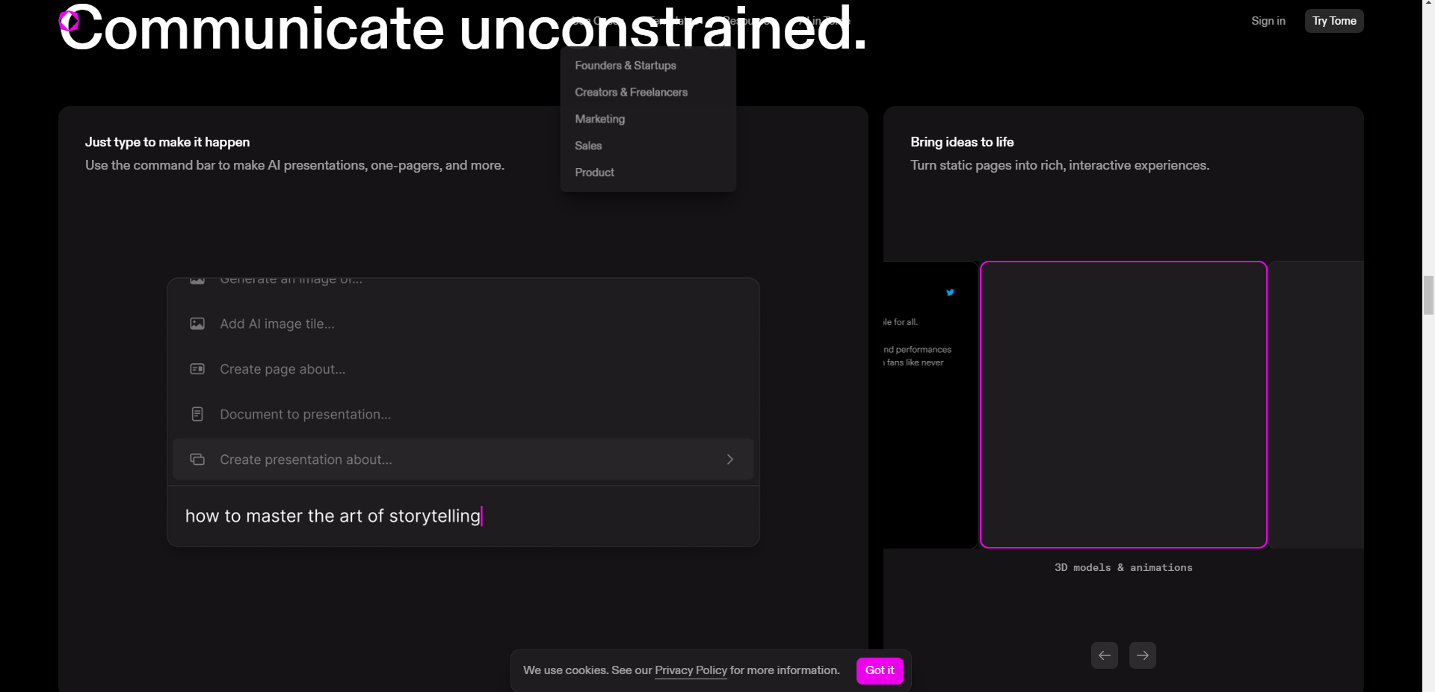Select Founders & Startups menu item
1435x692 pixels.
(625, 66)
